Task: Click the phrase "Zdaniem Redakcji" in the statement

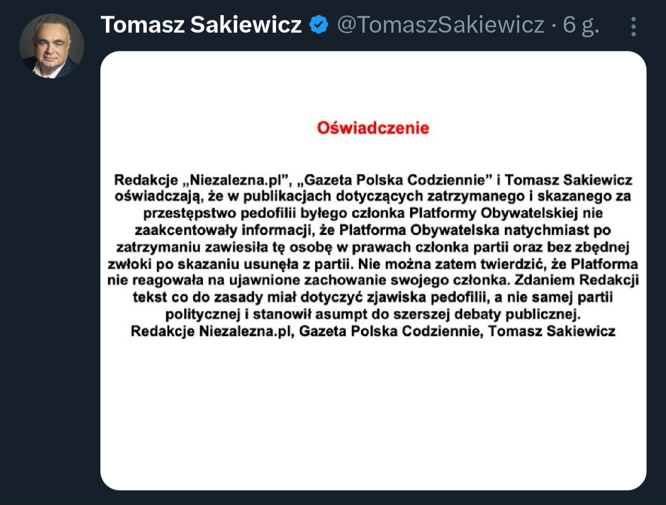Action: point(576,280)
